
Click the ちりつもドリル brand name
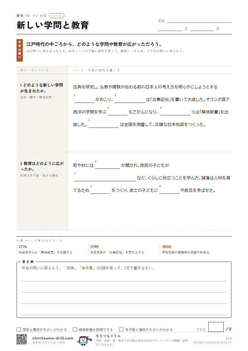click(x=108, y=336)
